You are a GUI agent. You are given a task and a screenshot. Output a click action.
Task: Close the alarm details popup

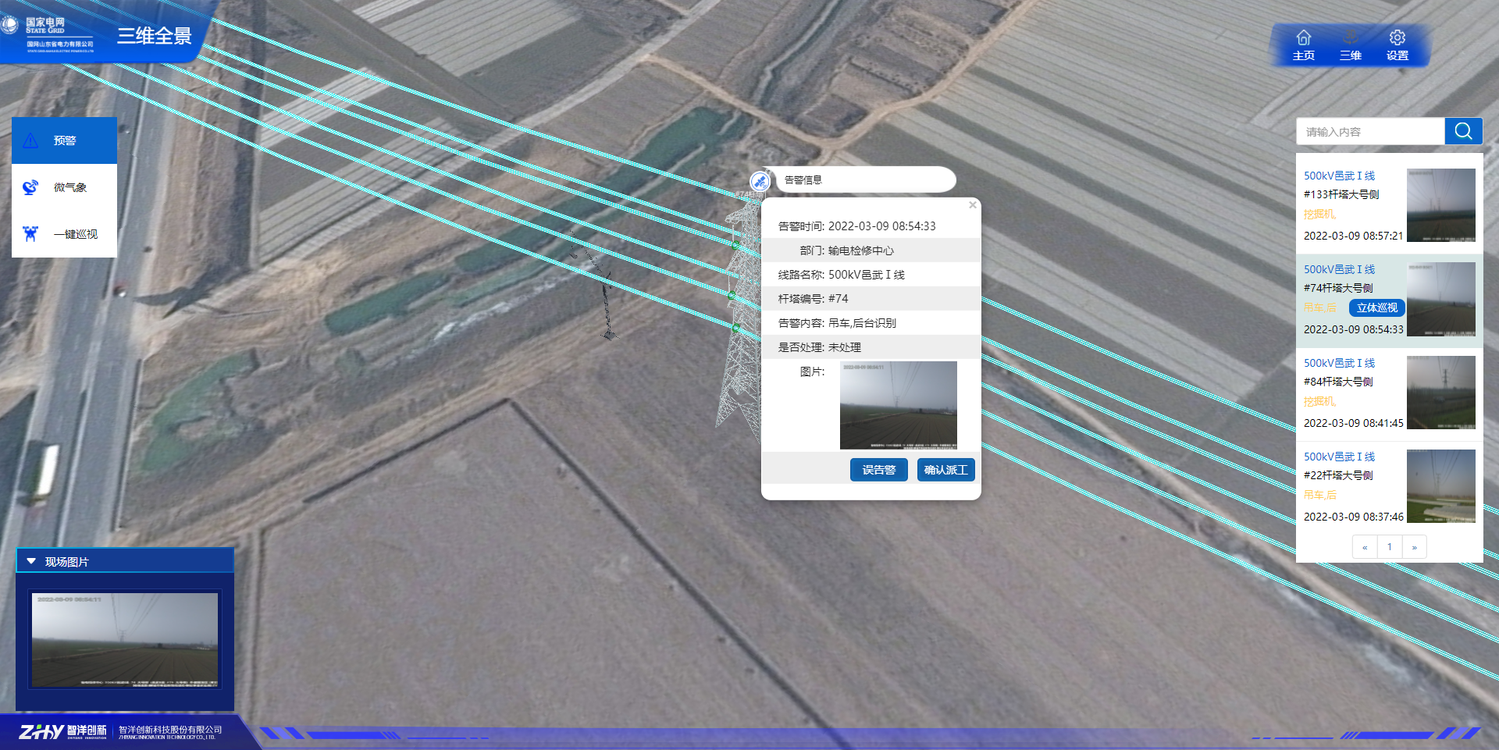coord(972,205)
